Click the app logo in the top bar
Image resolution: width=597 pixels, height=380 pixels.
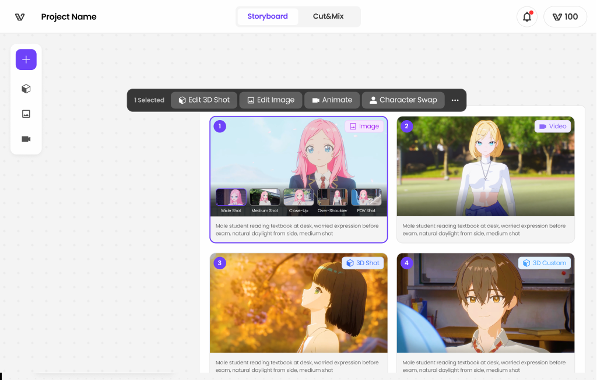coord(20,16)
